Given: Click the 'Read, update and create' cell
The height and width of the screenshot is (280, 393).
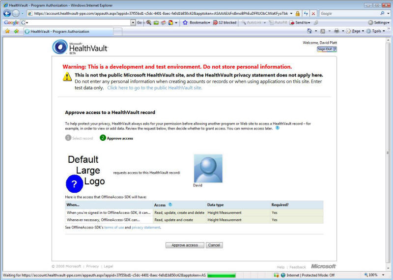Looking at the screenshot, I should [179, 220].
